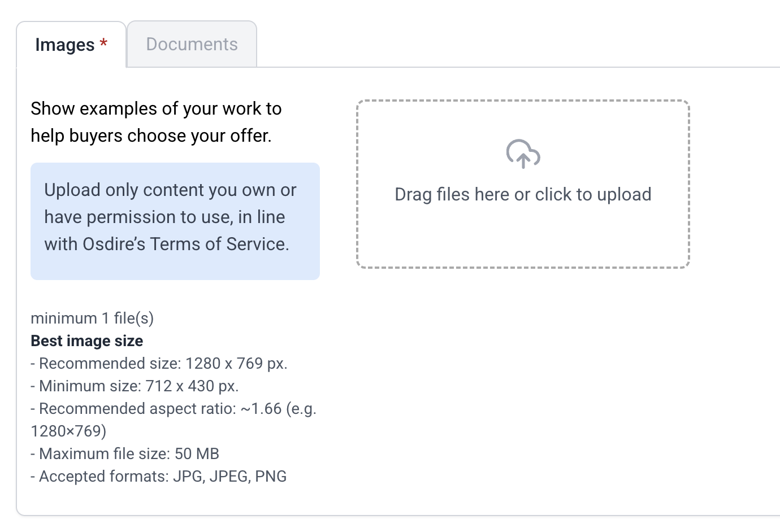
Task: Click "help buyers choose your offer." text
Action: tap(151, 136)
